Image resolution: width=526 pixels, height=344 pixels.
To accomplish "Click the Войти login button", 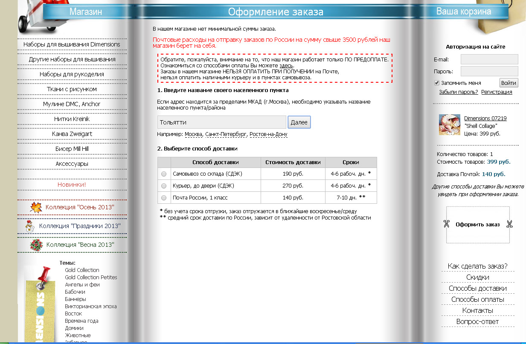I will point(508,83).
